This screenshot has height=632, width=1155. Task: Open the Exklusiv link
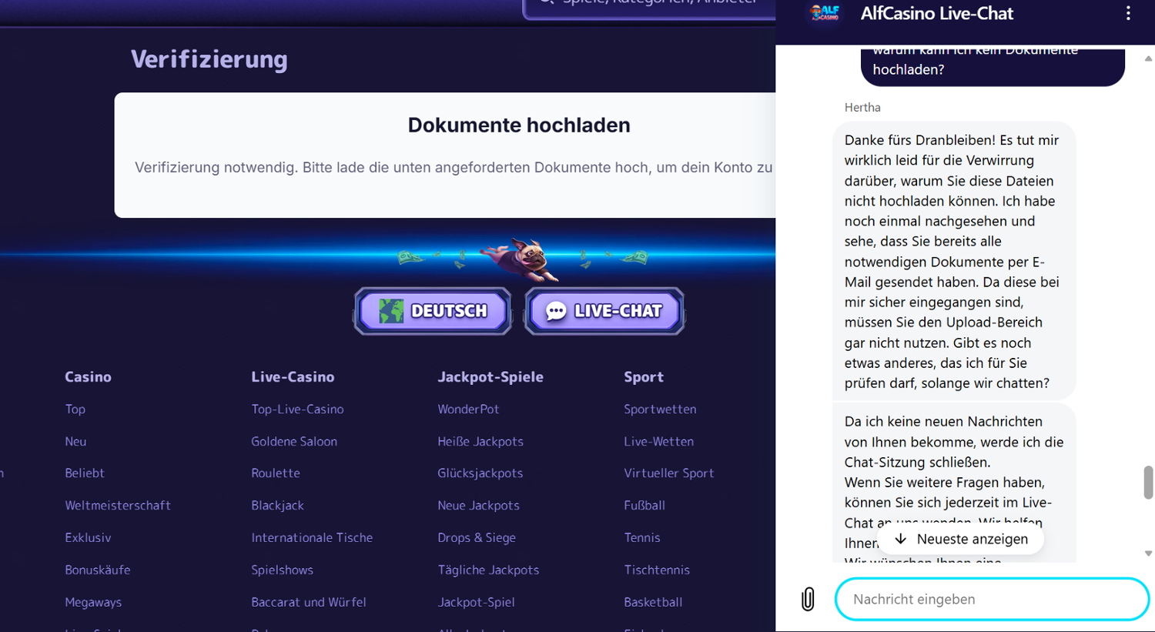[88, 537]
